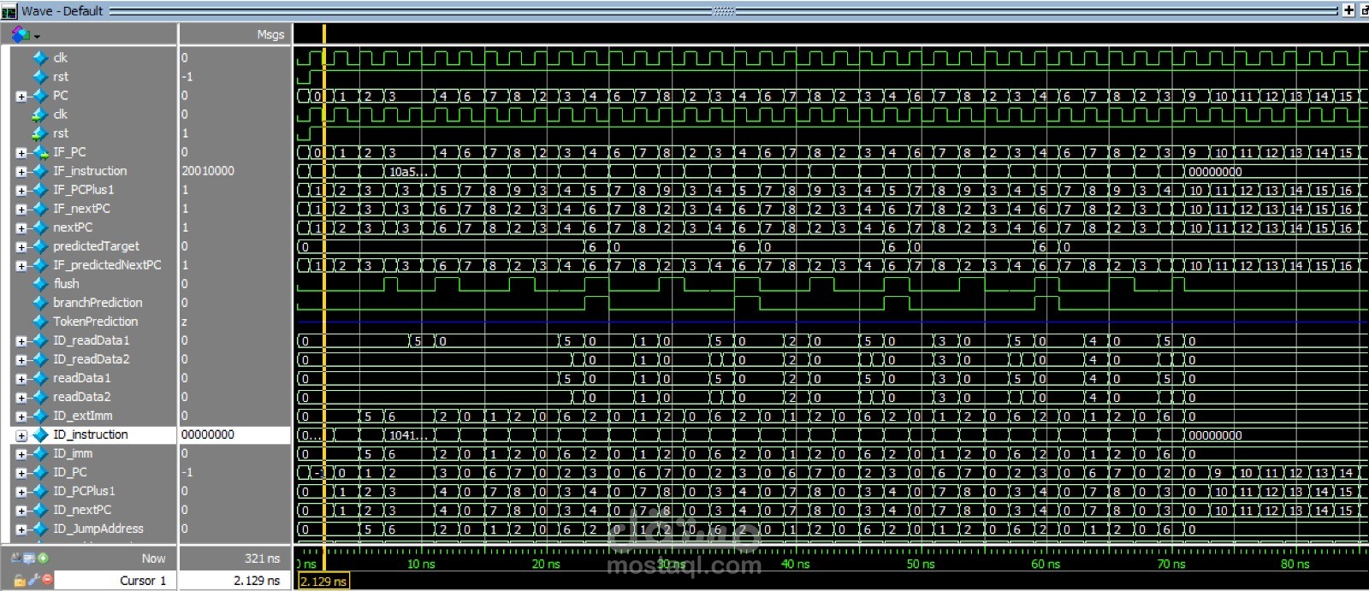Expand the IF_nextPC bus
This screenshot has width=1369, height=591.
click(21, 210)
